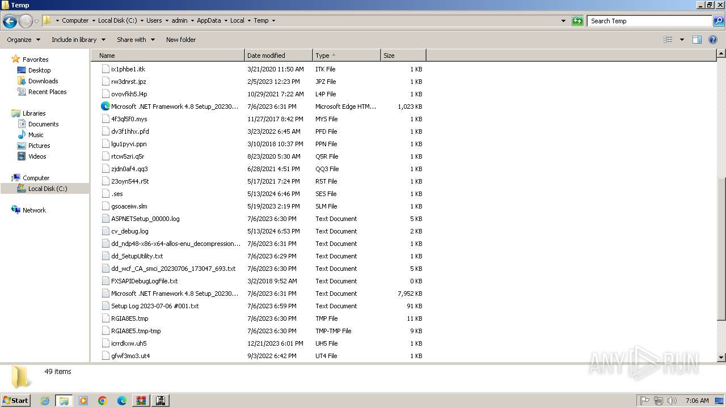Open Windows Media Player from the taskbar

[83, 401]
